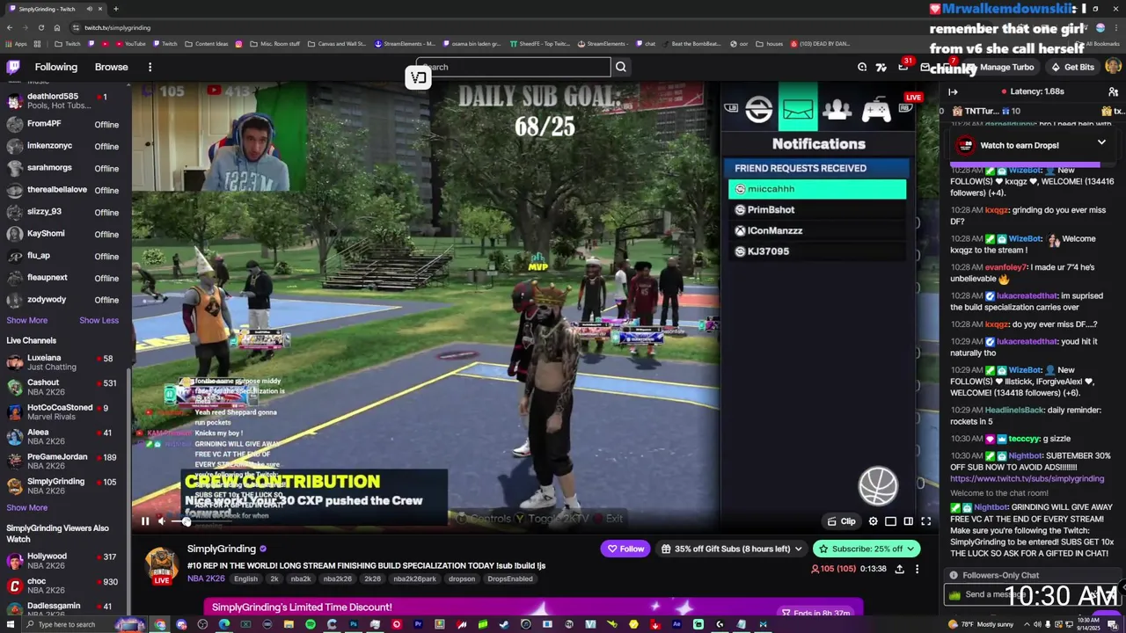This screenshot has height=633, width=1126.
Task: Open the YouTube bookmark
Action: [130, 44]
